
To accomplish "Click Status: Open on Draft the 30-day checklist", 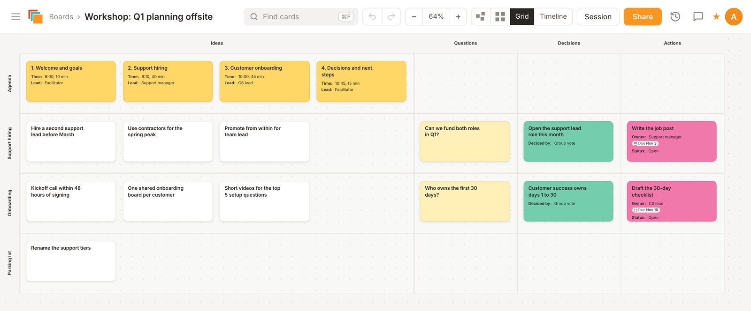I will point(645,218).
